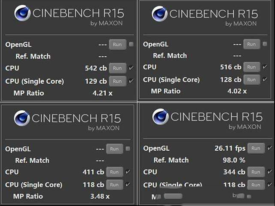275x206 pixels.
Task: Click OpenGL label in the 542 cb panel
Action: [x=18, y=45]
